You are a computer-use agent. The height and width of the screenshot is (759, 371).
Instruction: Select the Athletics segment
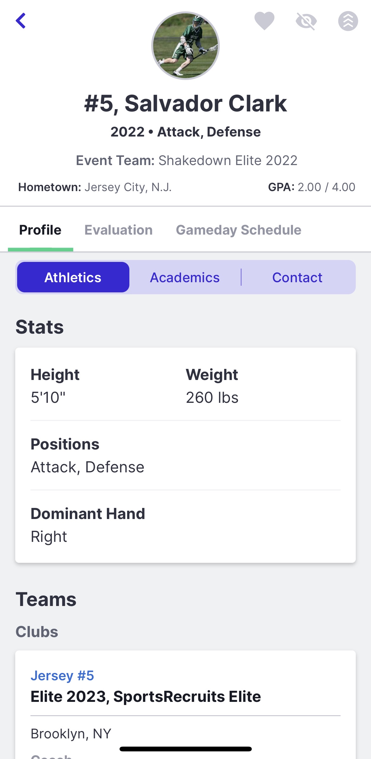pyautogui.click(x=73, y=277)
